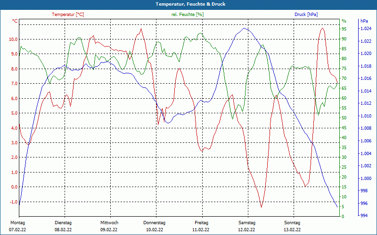Click the '994' pressure axis value

(364, 216)
